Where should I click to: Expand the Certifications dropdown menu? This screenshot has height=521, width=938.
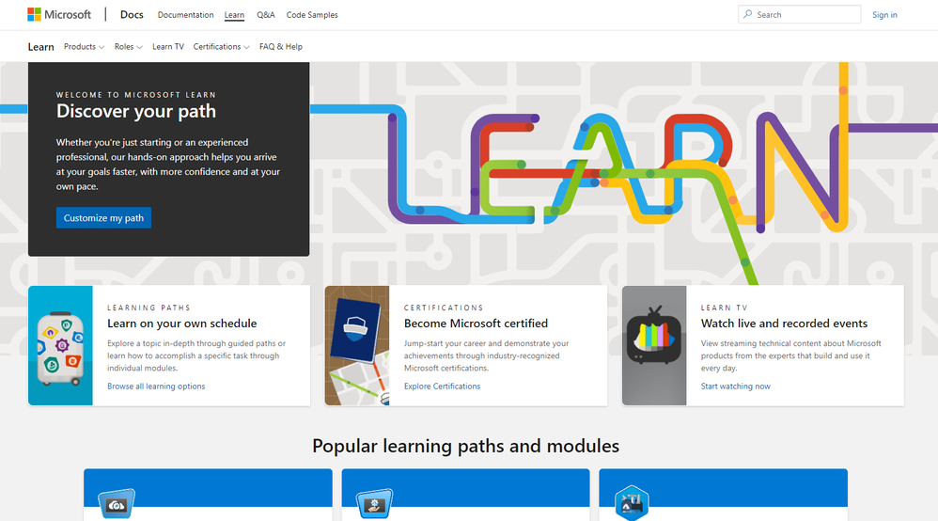click(221, 47)
